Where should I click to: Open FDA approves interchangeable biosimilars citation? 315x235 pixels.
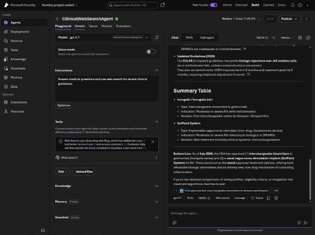(222, 191)
